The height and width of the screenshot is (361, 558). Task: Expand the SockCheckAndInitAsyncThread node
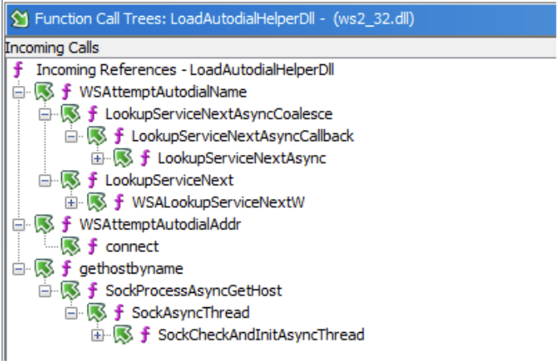pos(96,335)
